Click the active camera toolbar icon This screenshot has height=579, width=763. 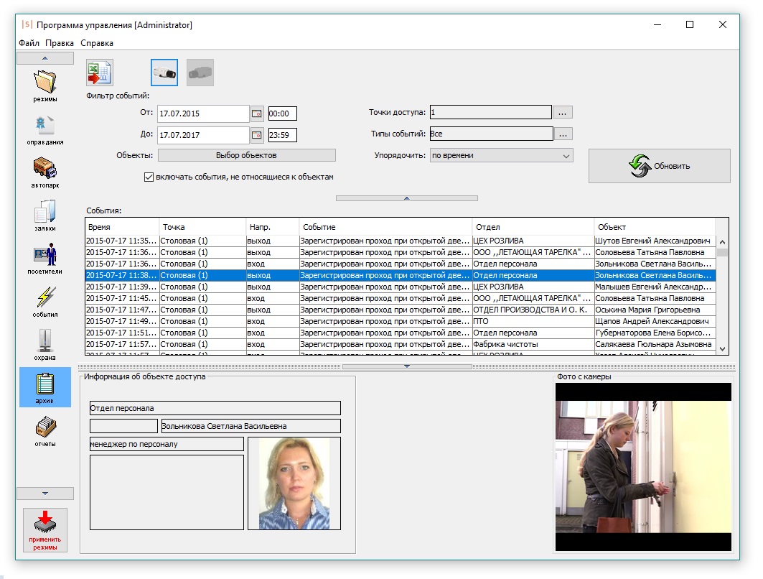[x=164, y=73]
